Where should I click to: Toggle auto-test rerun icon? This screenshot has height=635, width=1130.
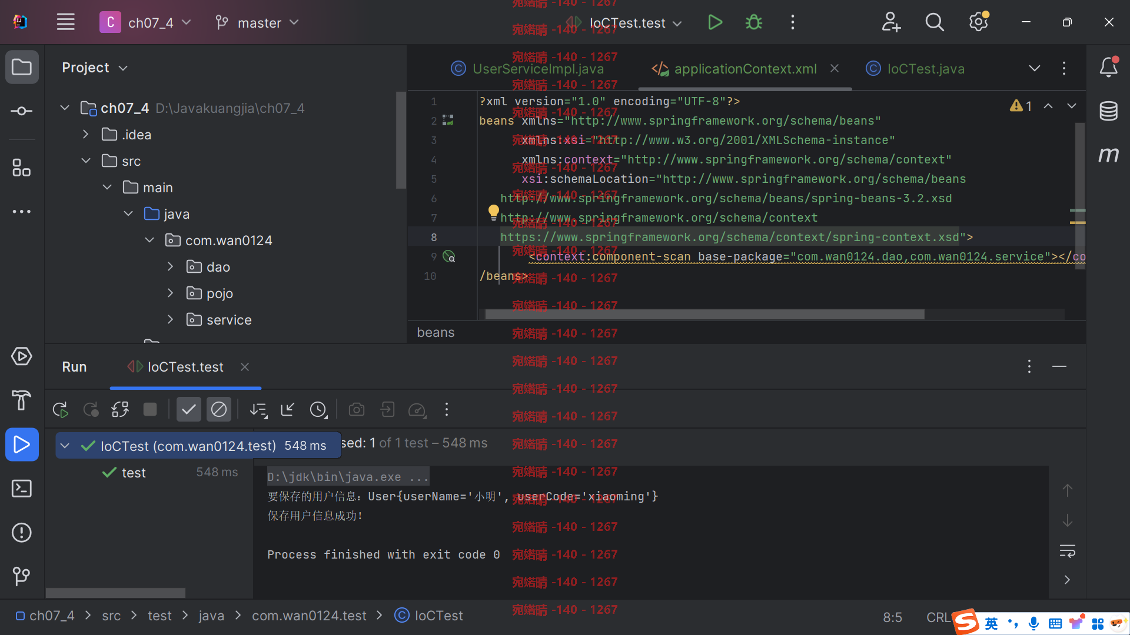pos(120,409)
